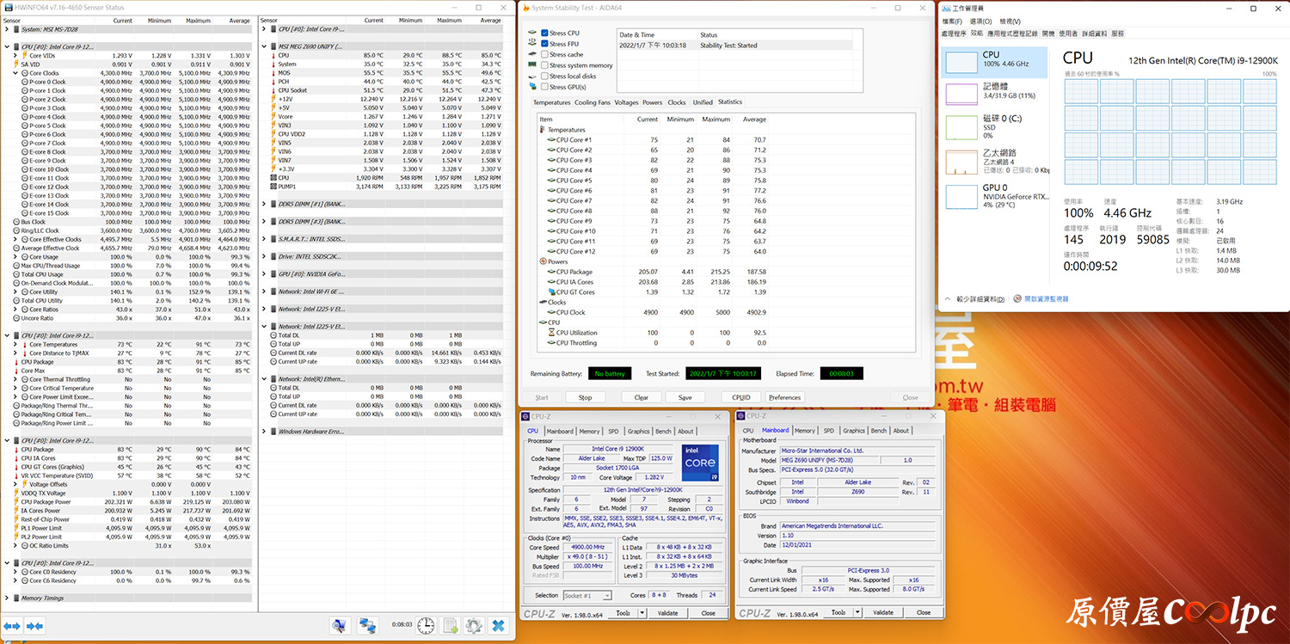Collapse Task Manager to fewer details
Image resolution: width=1290 pixels, height=644 pixels.
click(975, 299)
